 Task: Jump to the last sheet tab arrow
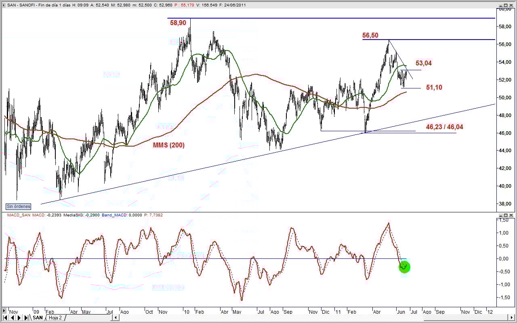pyautogui.click(x=26, y=318)
